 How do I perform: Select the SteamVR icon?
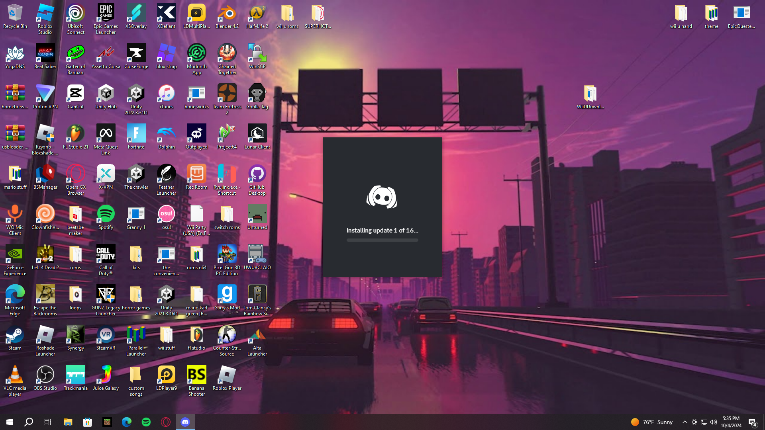(x=106, y=338)
